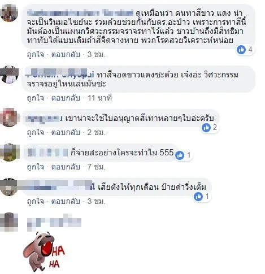Open the blurred author name of the sticker comment
The image size is (265, 274).
pyautogui.click(x=54, y=222)
